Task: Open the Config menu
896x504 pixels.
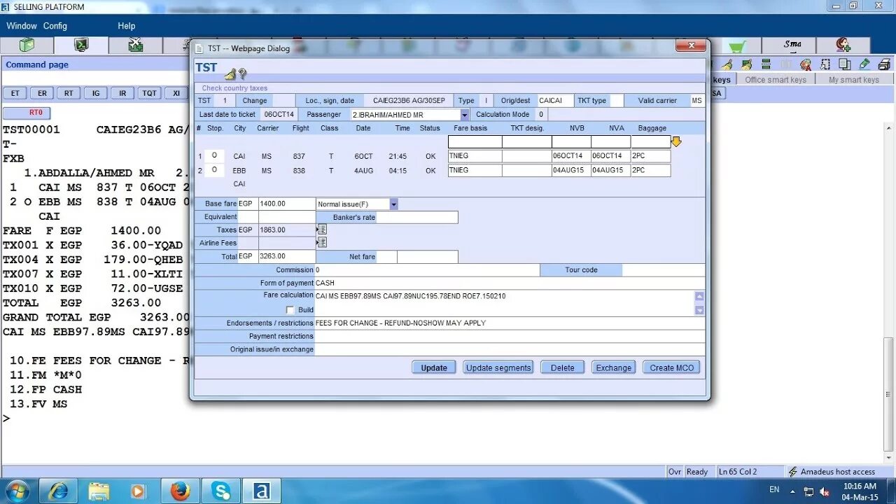Action: point(55,26)
